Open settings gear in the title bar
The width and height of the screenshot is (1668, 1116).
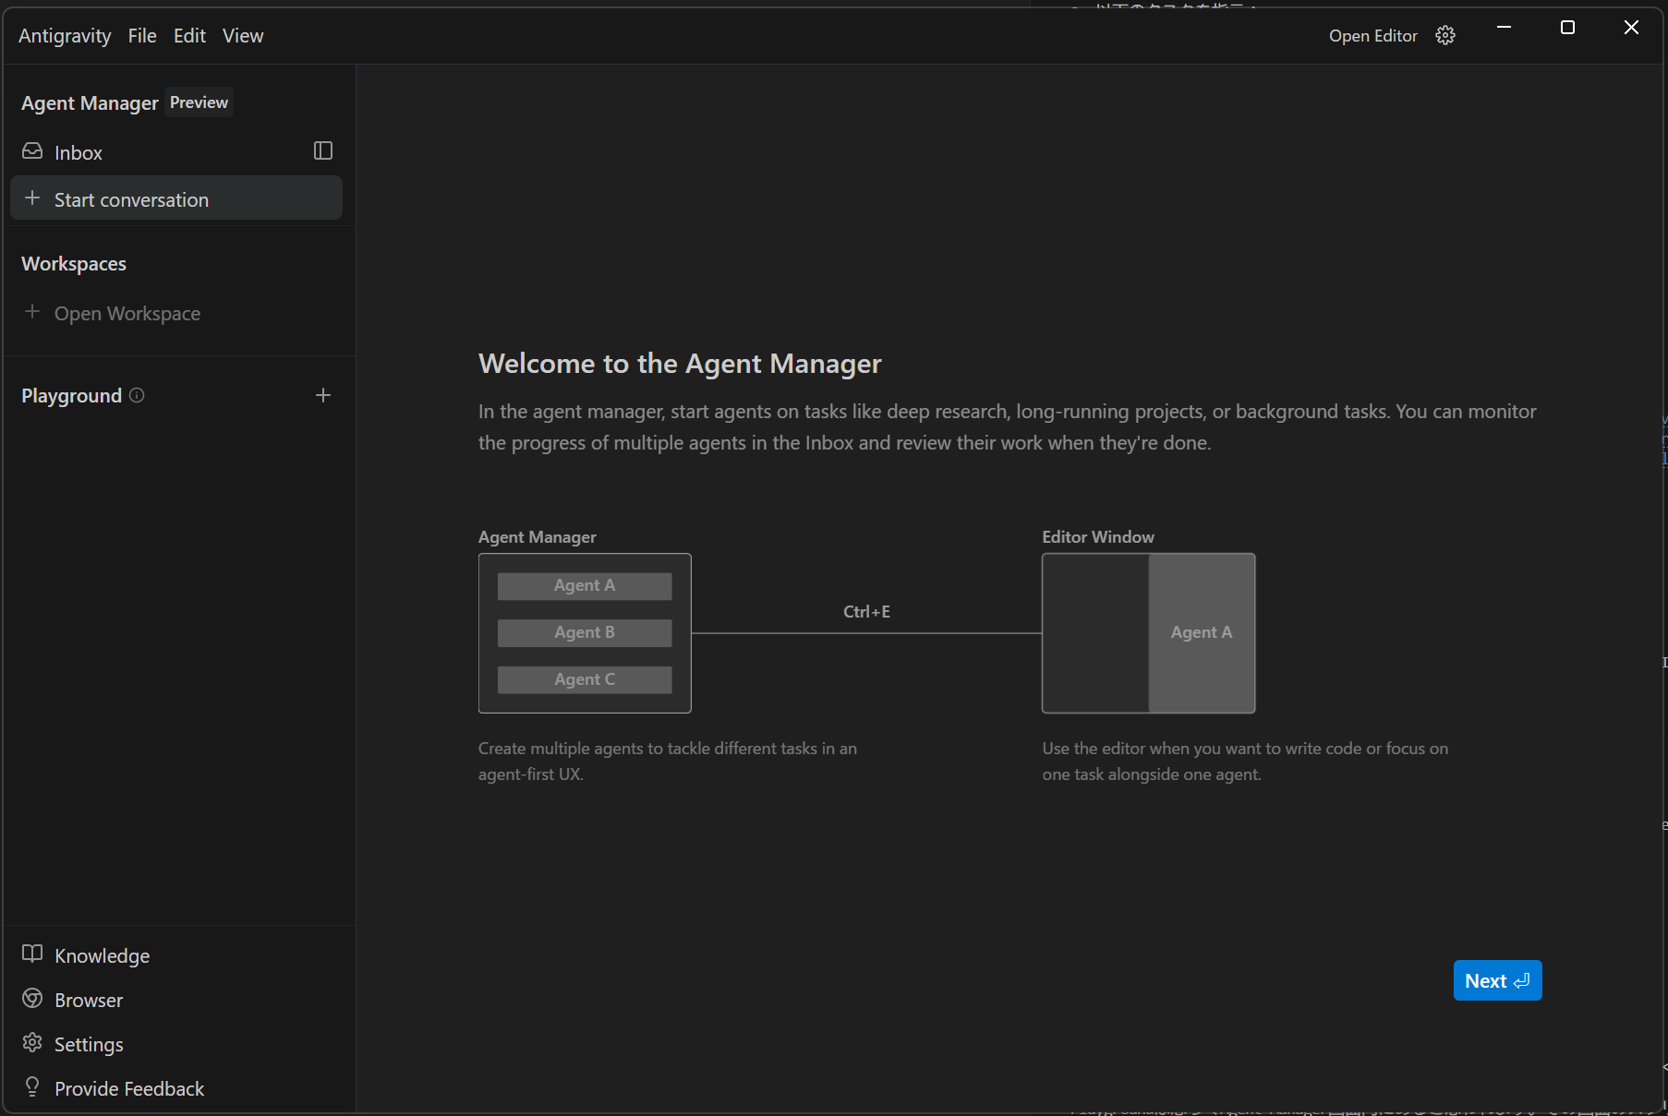click(x=1445, y=35)
